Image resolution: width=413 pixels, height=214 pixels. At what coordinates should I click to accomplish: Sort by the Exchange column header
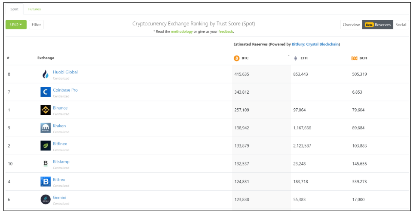click(x=46, y=58)
